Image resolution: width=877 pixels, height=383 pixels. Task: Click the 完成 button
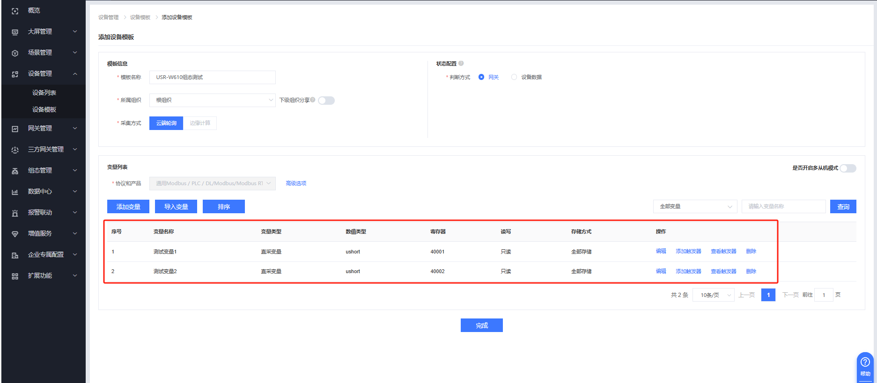click(481, 325)
